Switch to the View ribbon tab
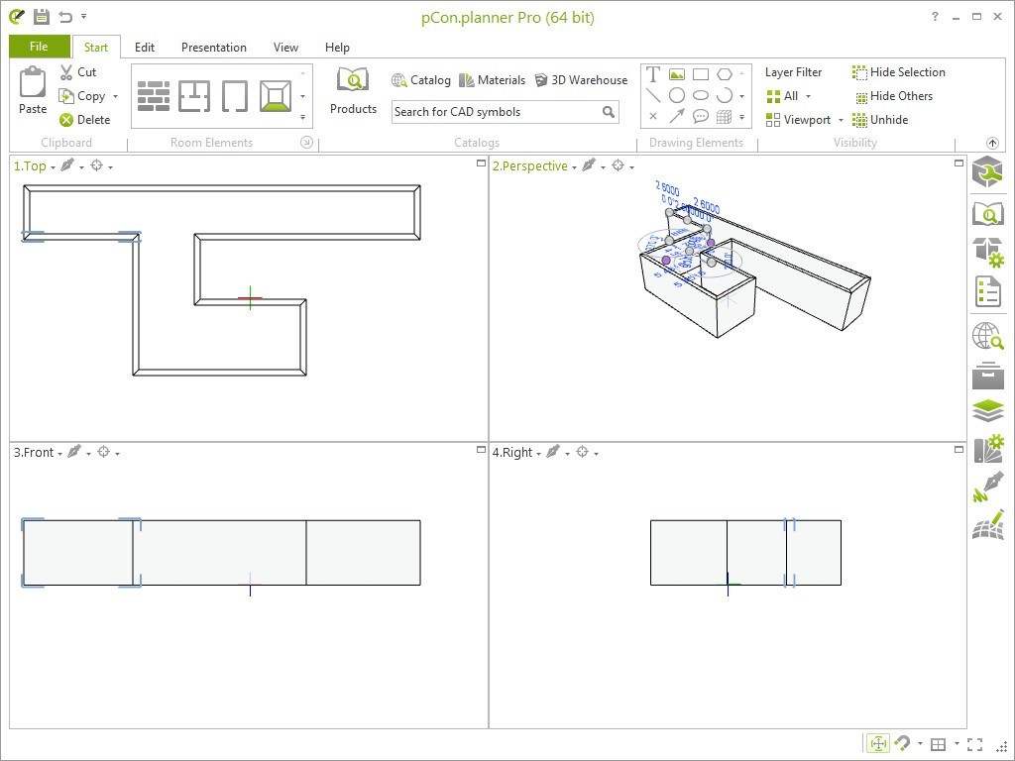Viewport: 1015px width, 761px height. 285,48
